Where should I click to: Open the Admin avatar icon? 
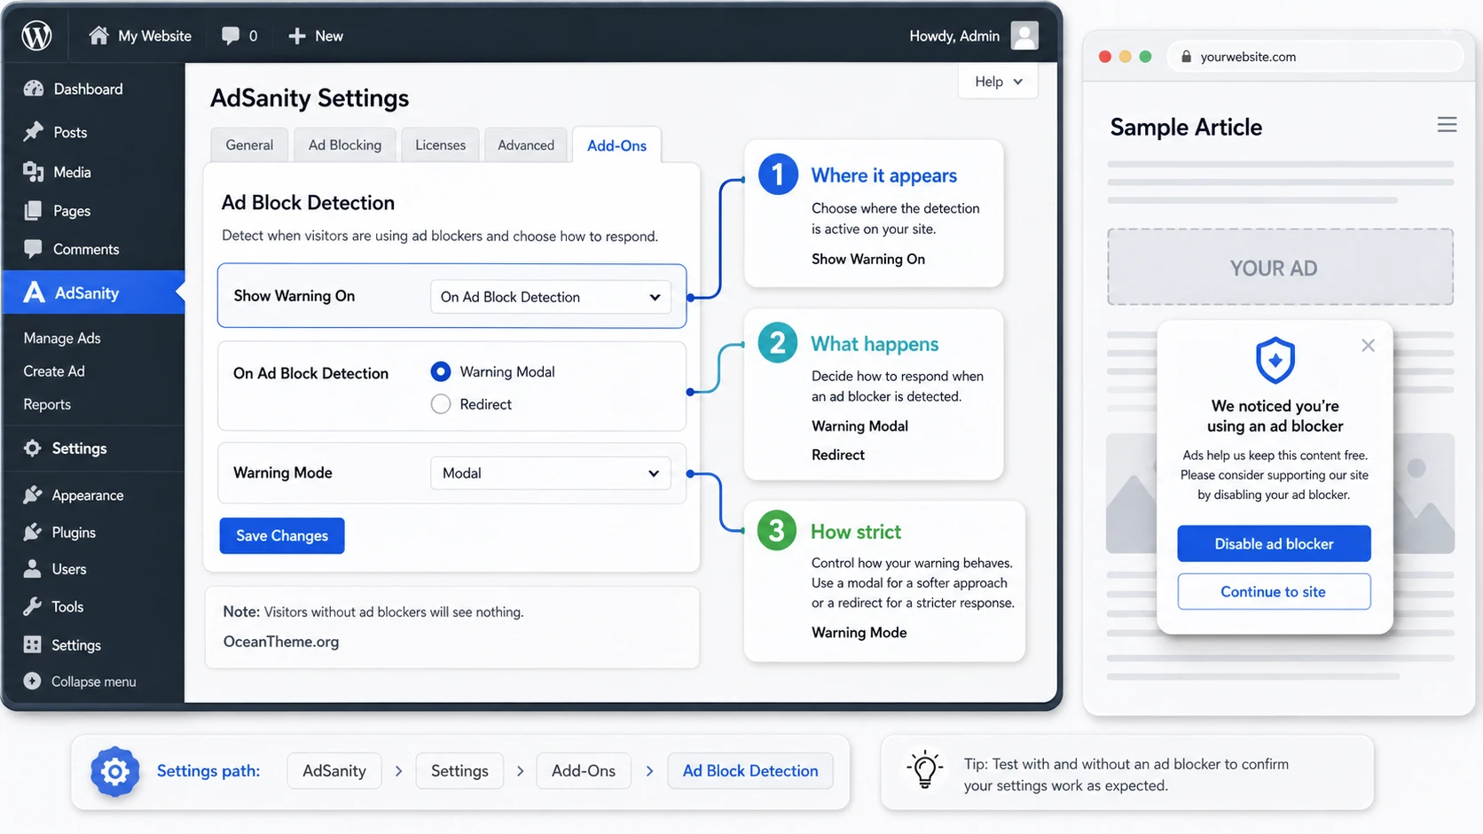coord(1024,35)
